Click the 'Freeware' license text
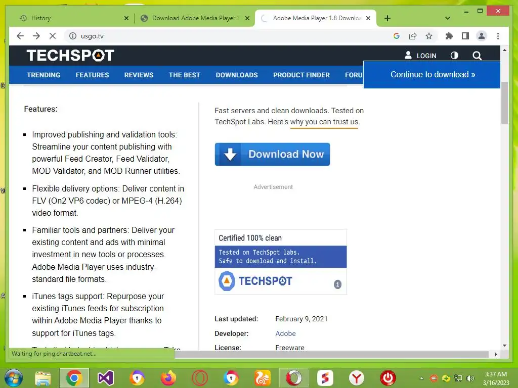This screenshot has height=388, width=518. click(x=290, y=348)
